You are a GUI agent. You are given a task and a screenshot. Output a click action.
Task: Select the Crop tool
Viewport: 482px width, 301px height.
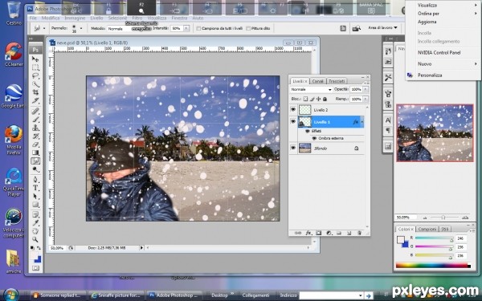pos(35,92)
